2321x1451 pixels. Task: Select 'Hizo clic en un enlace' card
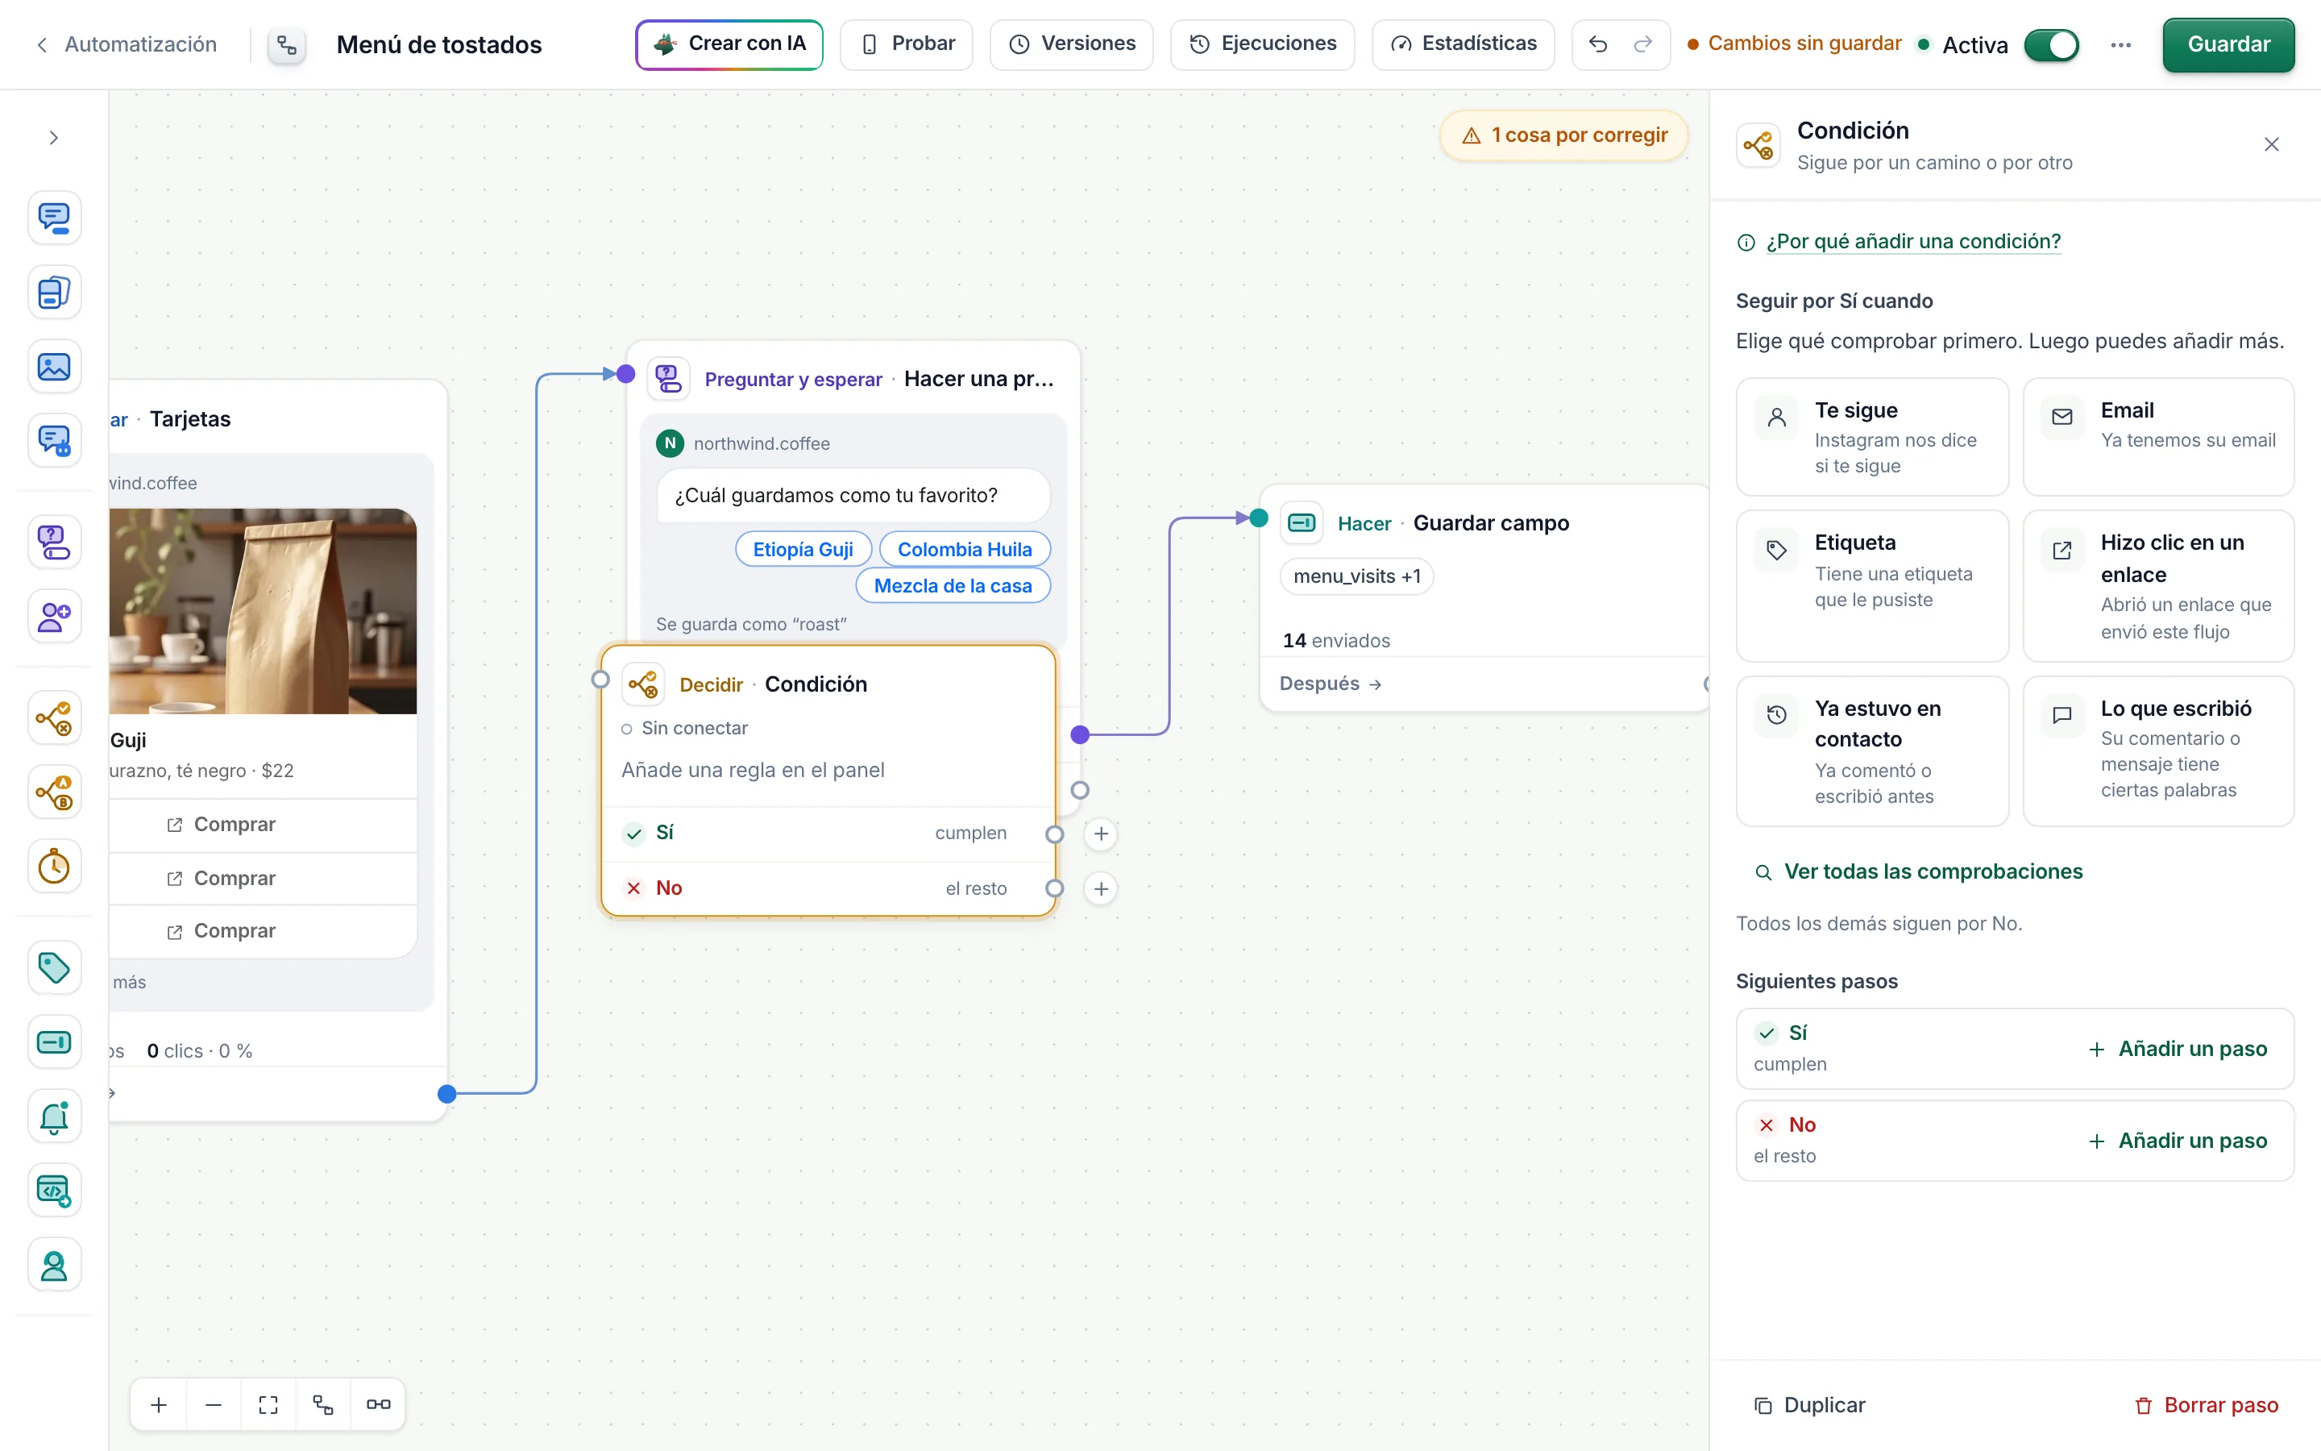pos(2158,585)
